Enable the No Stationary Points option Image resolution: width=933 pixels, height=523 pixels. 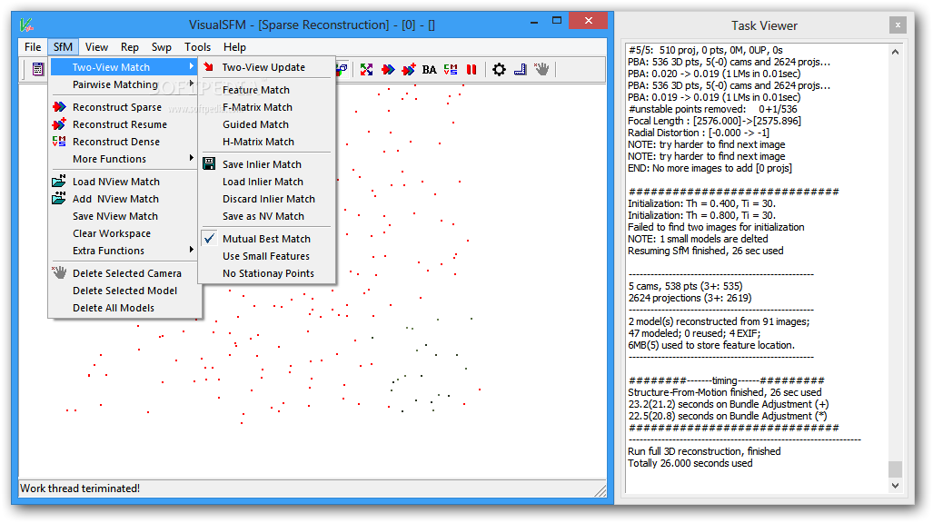pos(268,273)
